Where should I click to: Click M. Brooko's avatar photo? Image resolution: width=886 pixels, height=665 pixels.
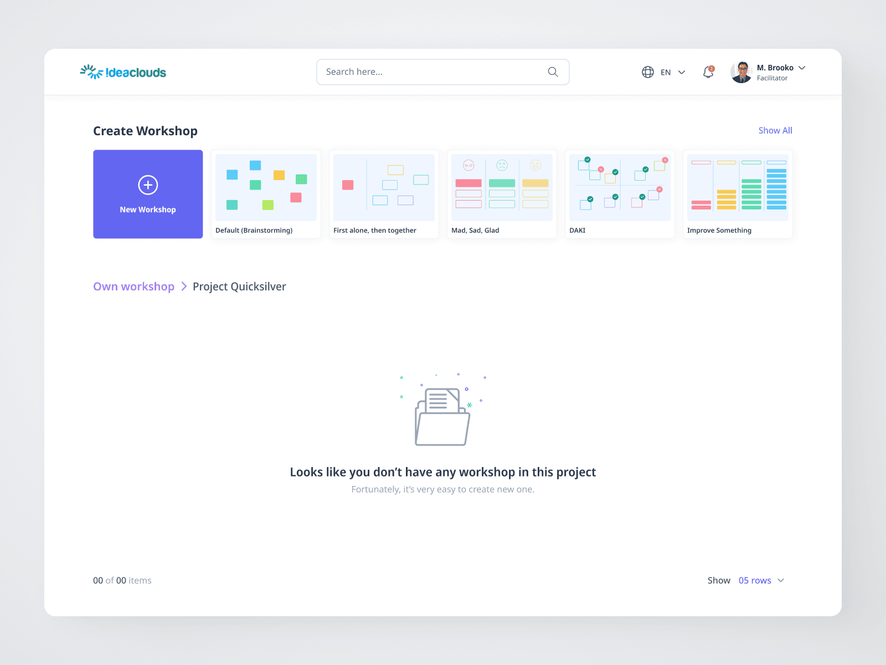point(741,72)
